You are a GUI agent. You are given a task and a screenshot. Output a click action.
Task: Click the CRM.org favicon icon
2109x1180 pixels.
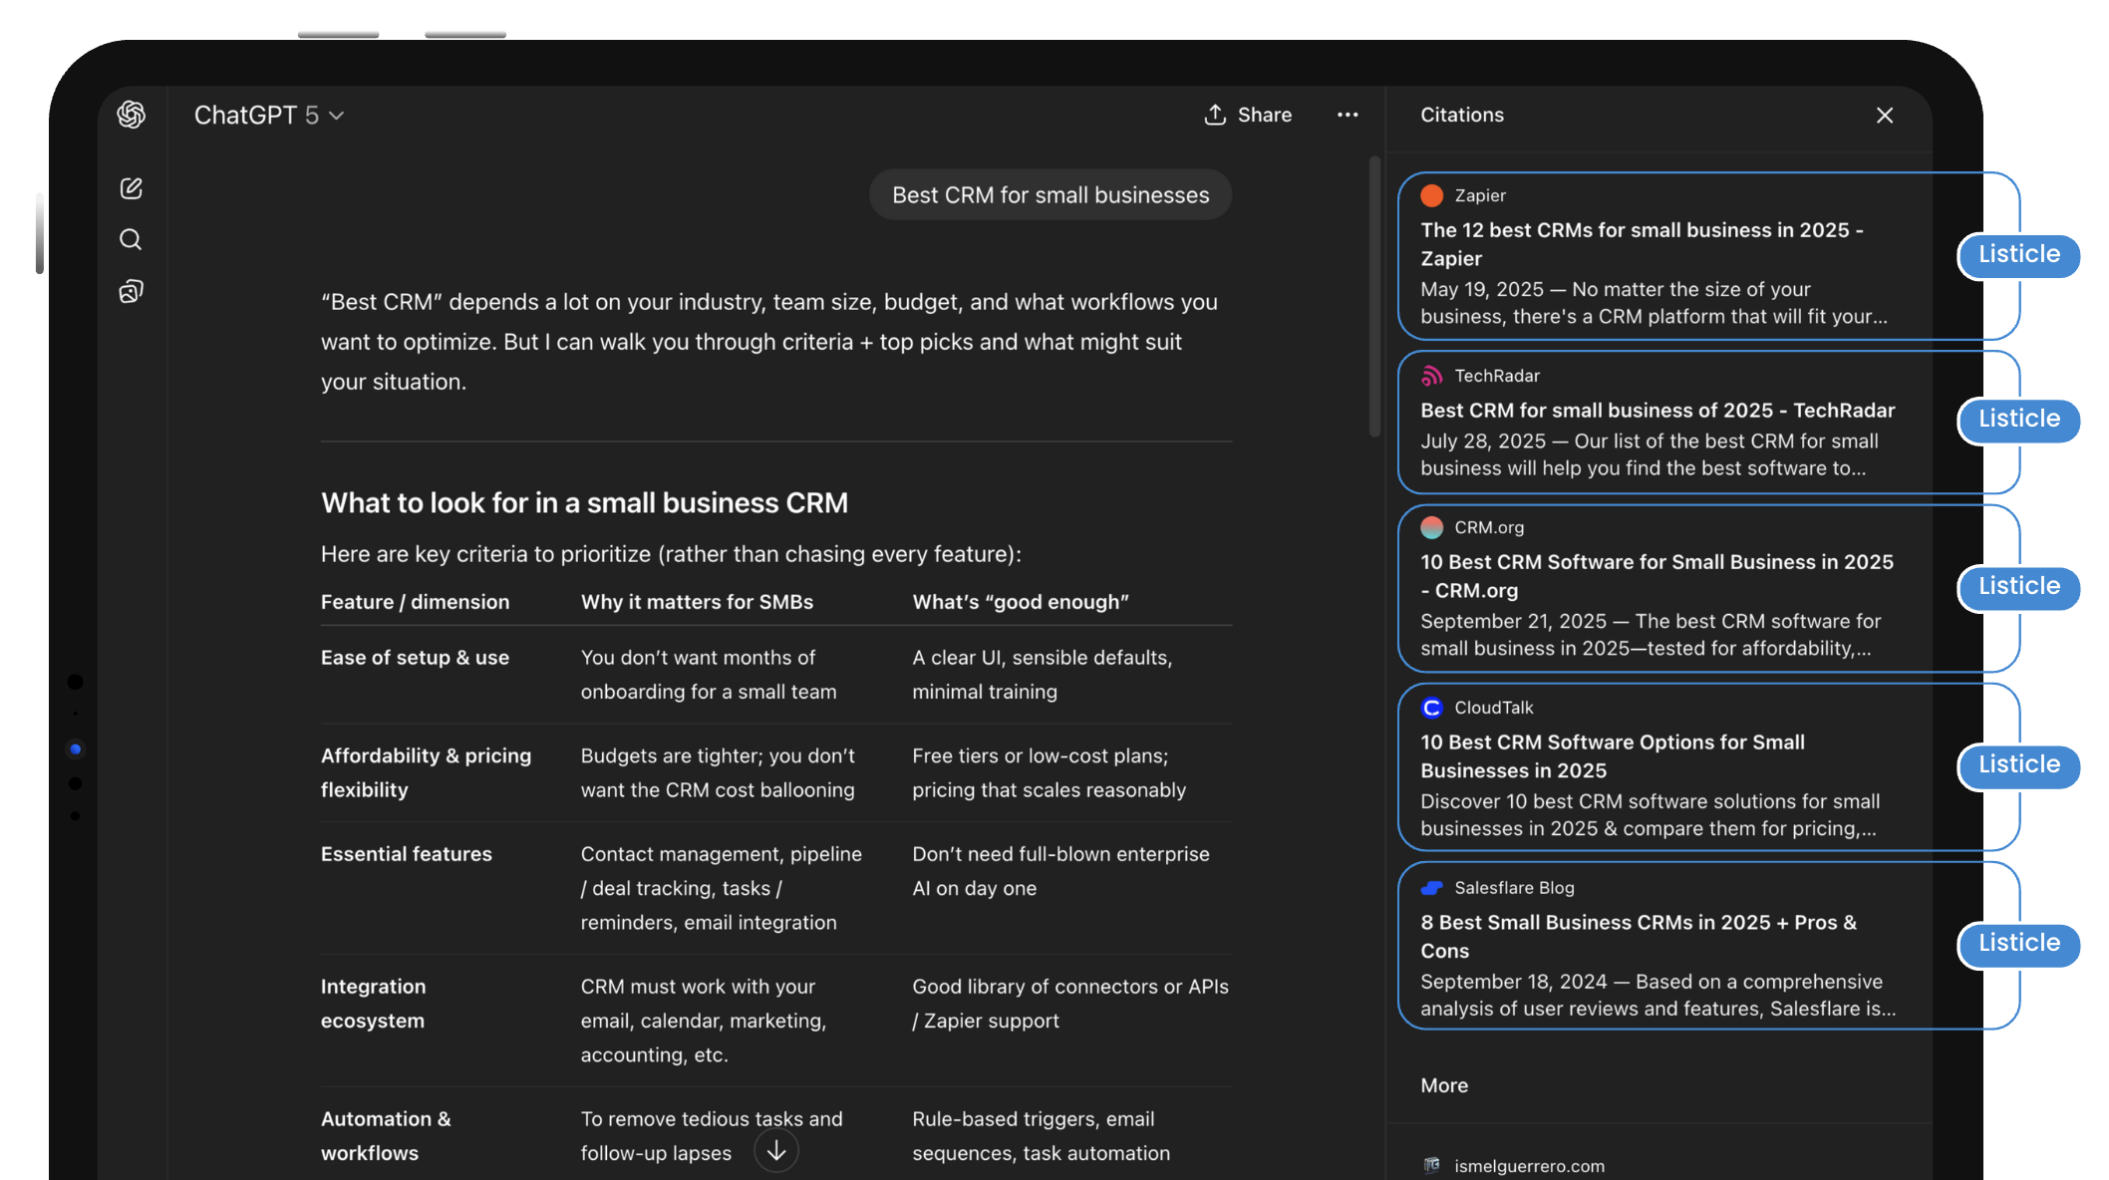[x=1432, y=527]
